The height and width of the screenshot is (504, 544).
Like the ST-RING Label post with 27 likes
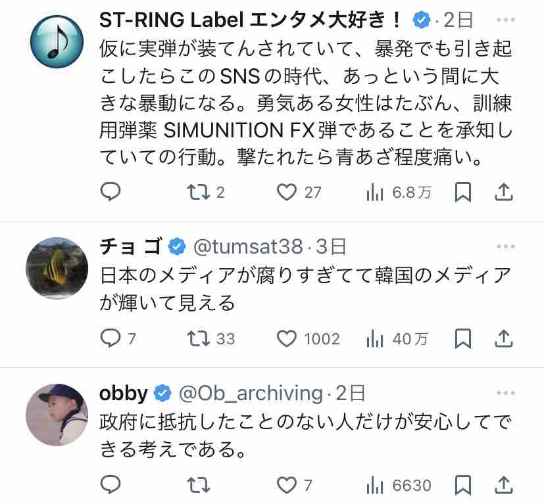pyautogui.click(x=299, y=193)
